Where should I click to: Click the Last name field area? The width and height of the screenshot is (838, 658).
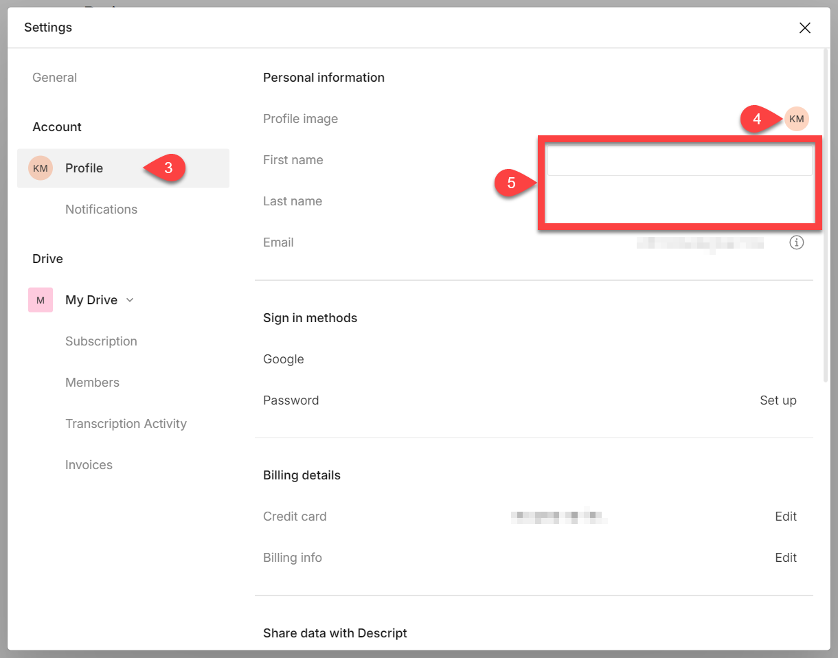click(x=679, y=202)
